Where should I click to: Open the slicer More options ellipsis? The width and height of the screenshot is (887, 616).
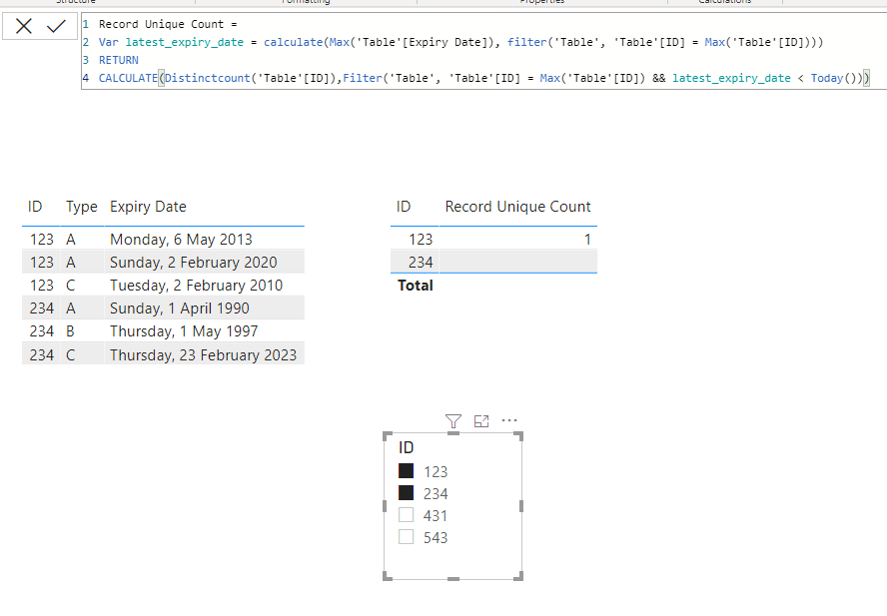point(509,420)
